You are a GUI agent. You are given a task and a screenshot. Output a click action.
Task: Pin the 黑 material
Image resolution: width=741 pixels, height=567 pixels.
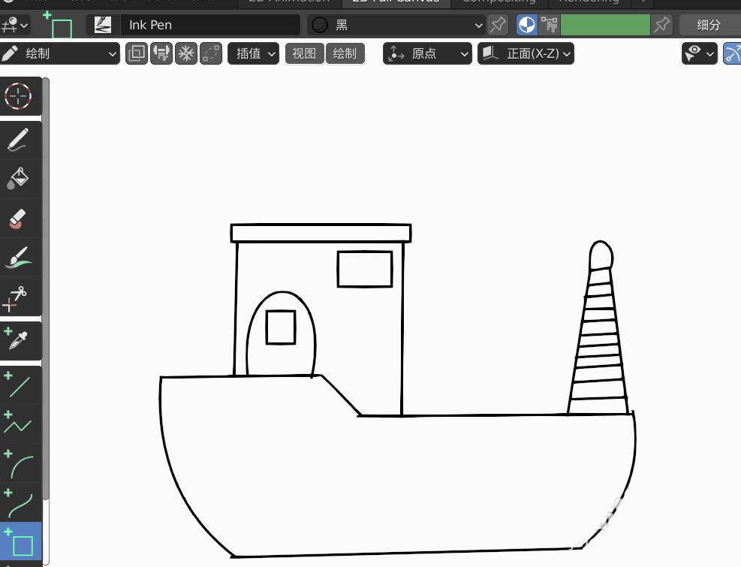click(498, 25)
